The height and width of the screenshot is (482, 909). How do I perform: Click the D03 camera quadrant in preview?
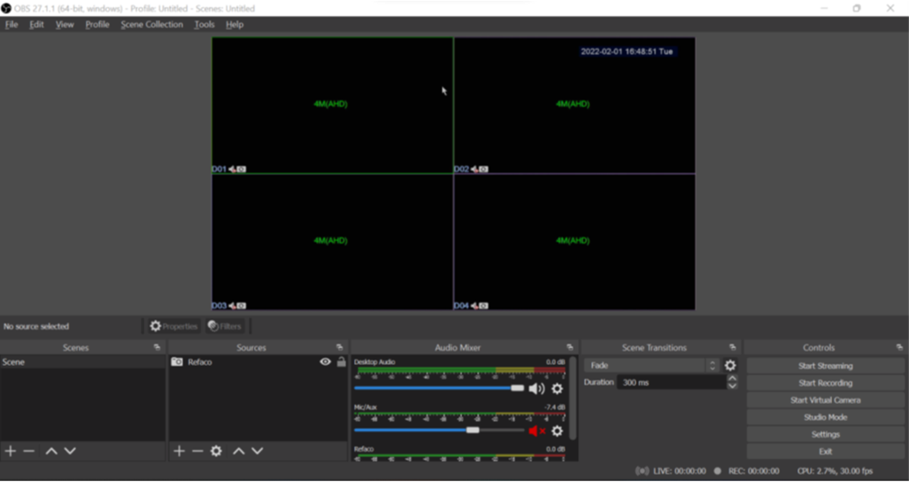pyautogui.click(x=332, y=242)
